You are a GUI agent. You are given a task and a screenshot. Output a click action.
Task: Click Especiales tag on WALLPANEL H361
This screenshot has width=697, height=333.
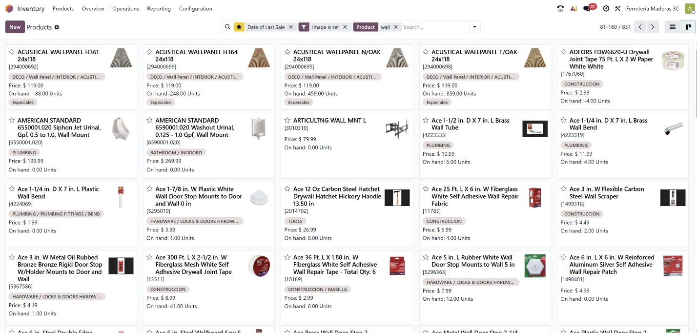23,103
